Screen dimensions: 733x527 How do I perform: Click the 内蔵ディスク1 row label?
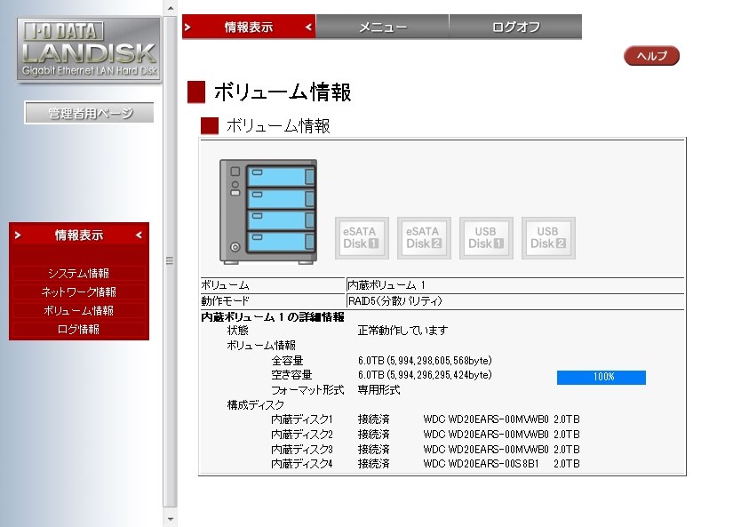302,419
